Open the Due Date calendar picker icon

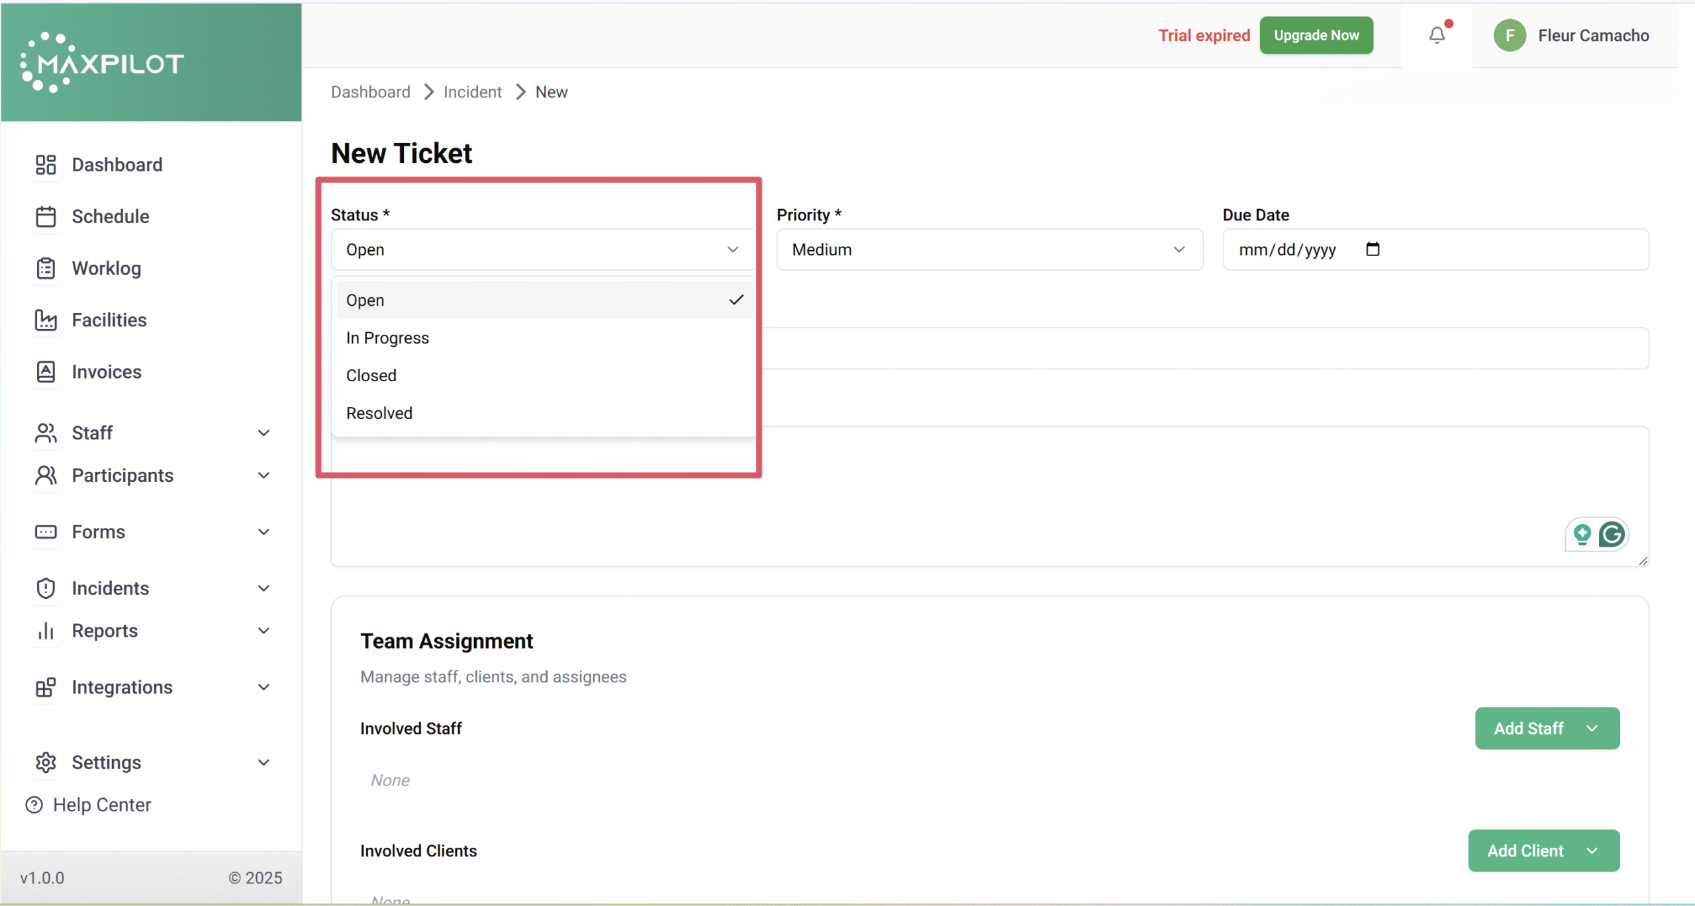coord(1373,249)
